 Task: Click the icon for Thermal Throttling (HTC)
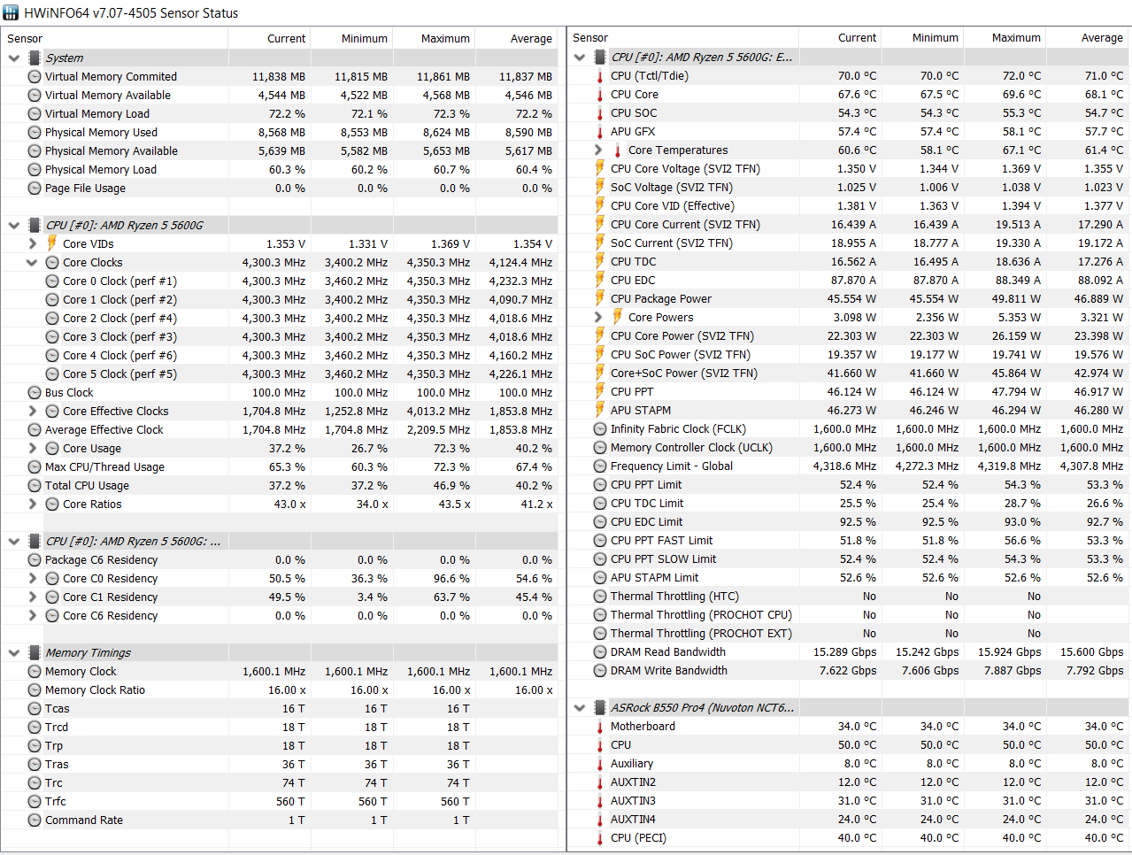point(600,596)
